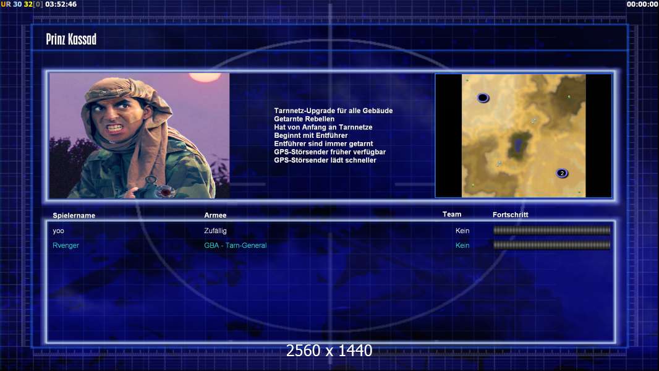Click GPS-Störsender lädt schneller text line
This screenshot has height=371, width=659.
click(x=325, y=160)
